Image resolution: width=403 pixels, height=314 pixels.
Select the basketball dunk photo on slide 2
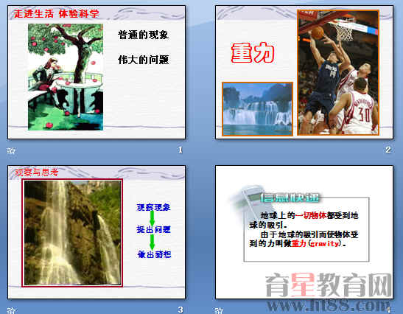[x=338, y=72]
